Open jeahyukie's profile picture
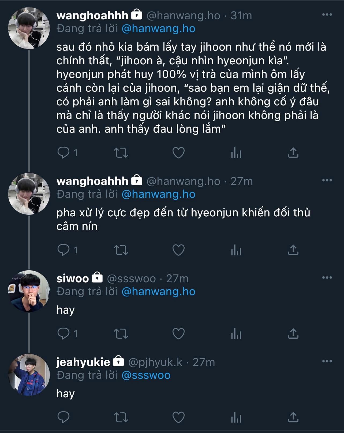Viewport: 344px width, 433px height. coord(29,375)
